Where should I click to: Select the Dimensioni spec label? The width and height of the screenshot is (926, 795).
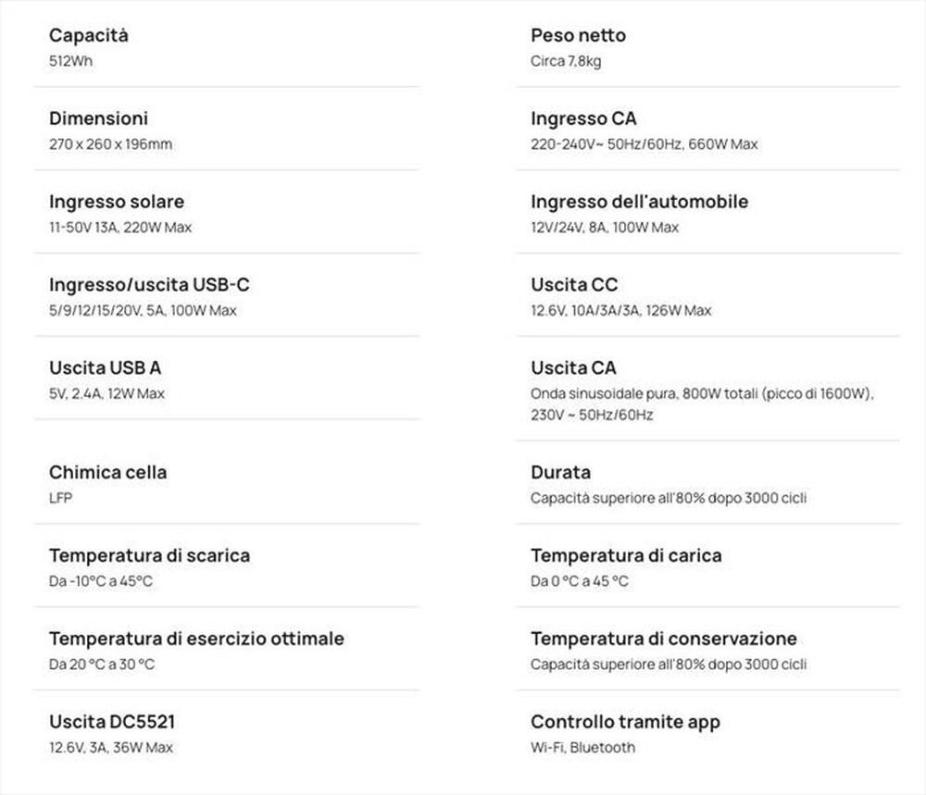(x=98, y=118)
